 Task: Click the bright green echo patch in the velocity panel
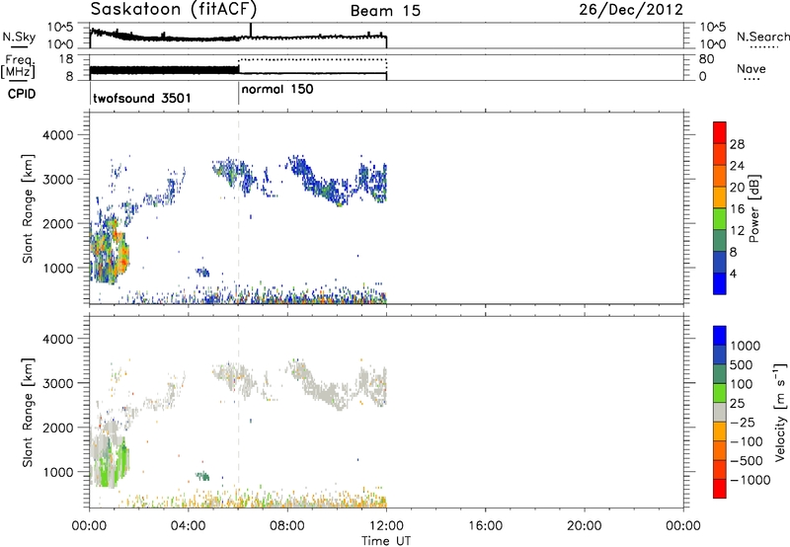pos(114,462)
